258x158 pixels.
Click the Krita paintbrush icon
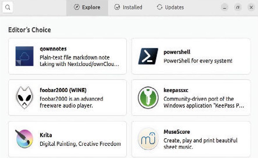click(24, 139)
